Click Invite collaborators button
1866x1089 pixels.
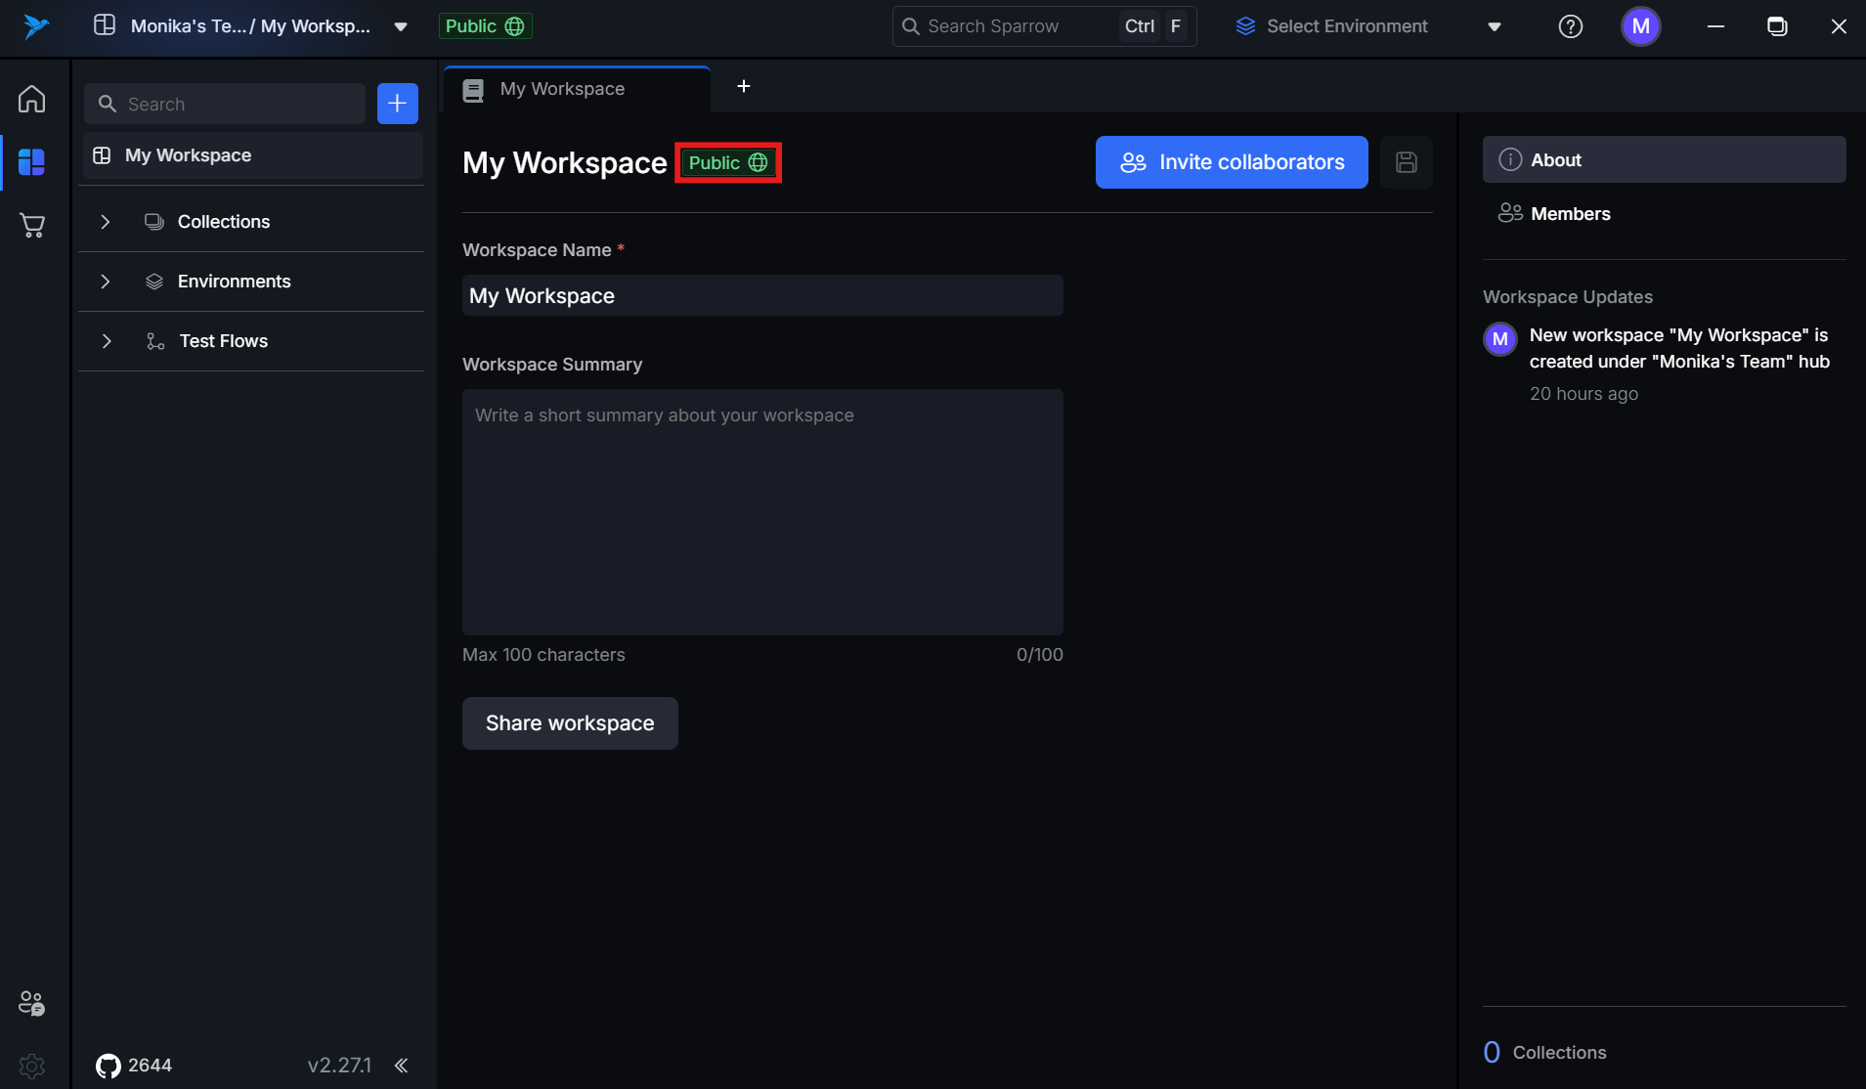pos(1232,162)
